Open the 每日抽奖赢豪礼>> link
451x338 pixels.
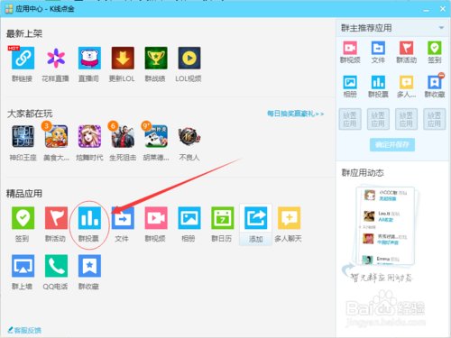296,114
